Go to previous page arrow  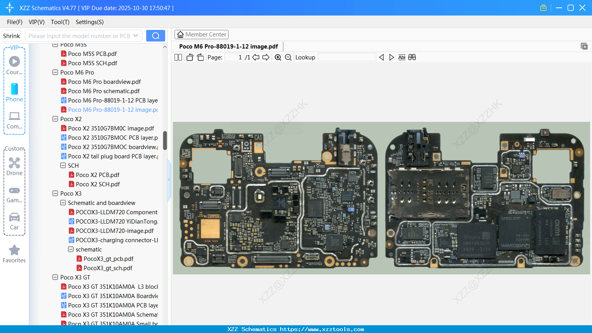(x=256, y=57)
